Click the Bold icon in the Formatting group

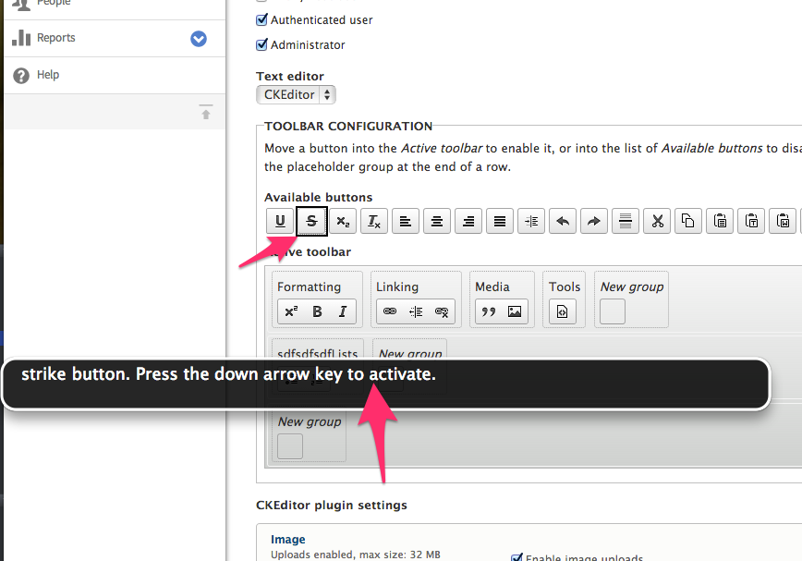click(x=316, y=311)
